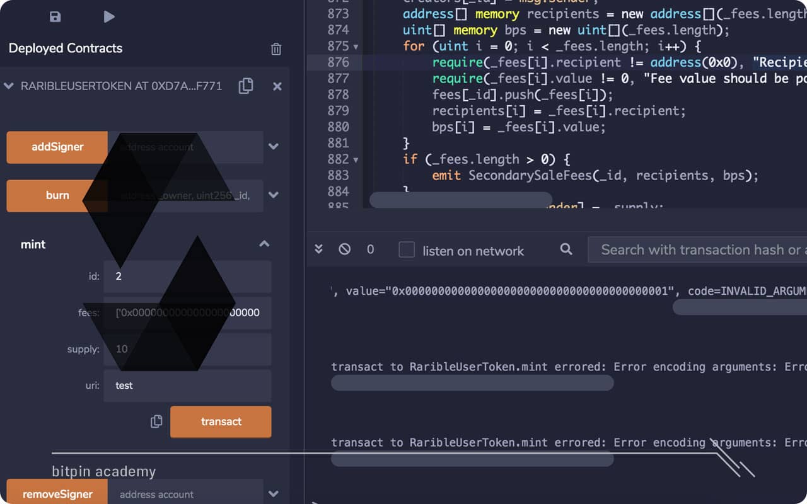The width and height of the screenshot is (807, 504).
Task: Click the scrollbar under the INVALID_ARGUMENT log line
Action: pos(740,307)
